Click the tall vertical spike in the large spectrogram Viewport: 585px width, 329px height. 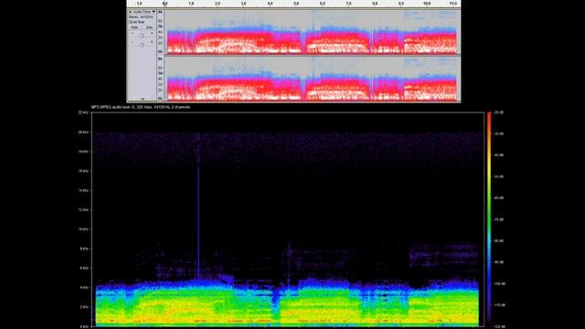pos(198,206)
